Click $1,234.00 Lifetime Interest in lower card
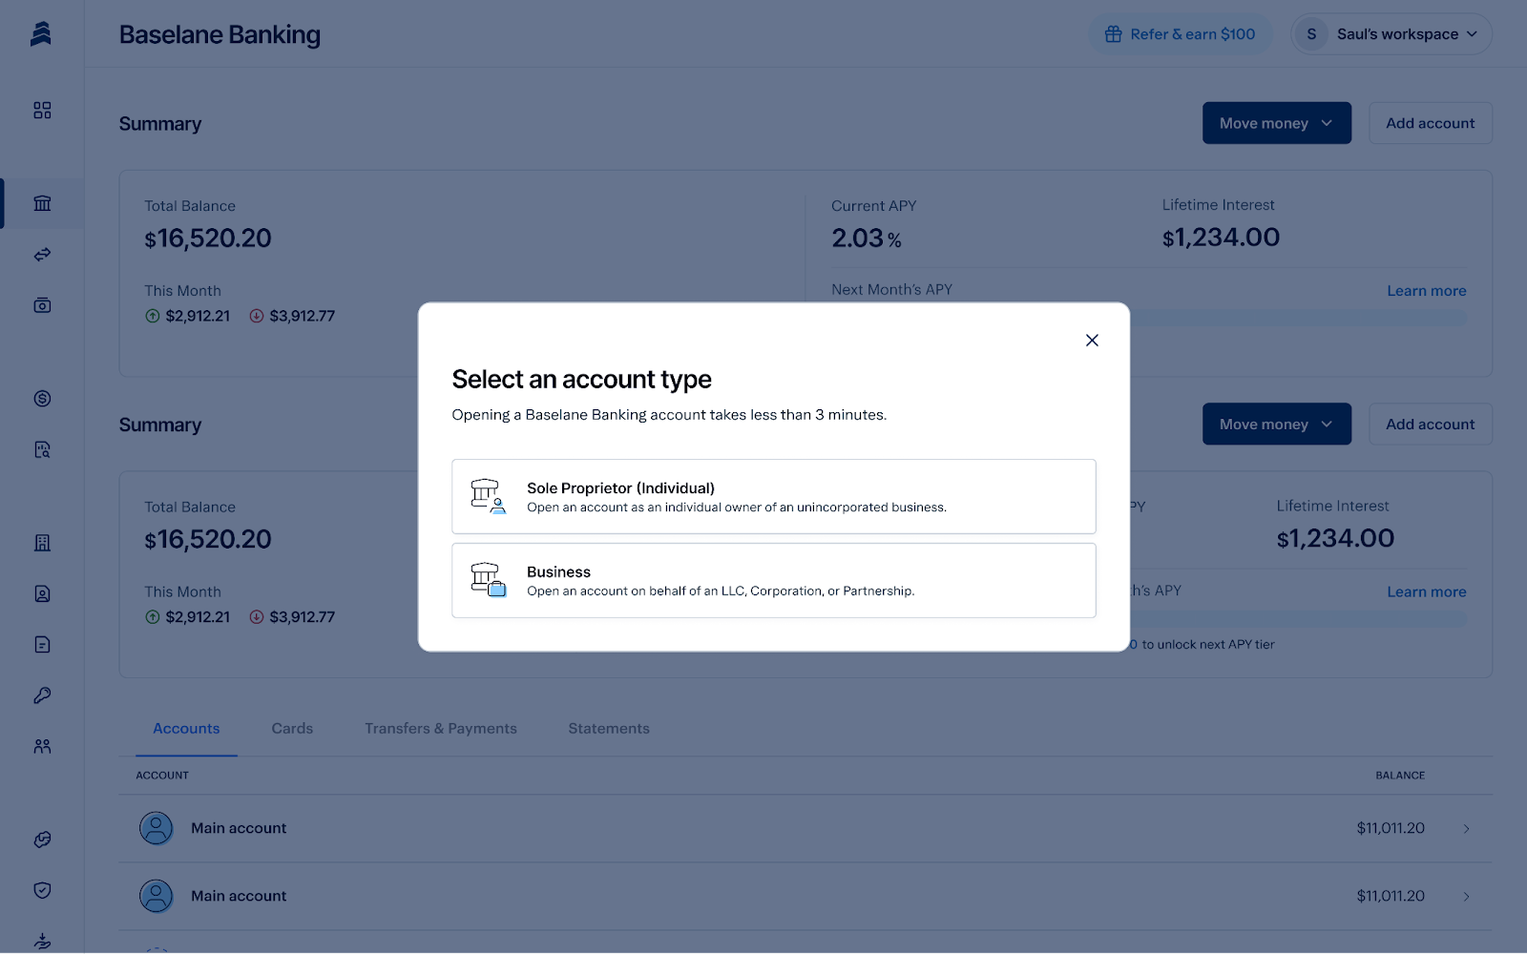 1335,539
